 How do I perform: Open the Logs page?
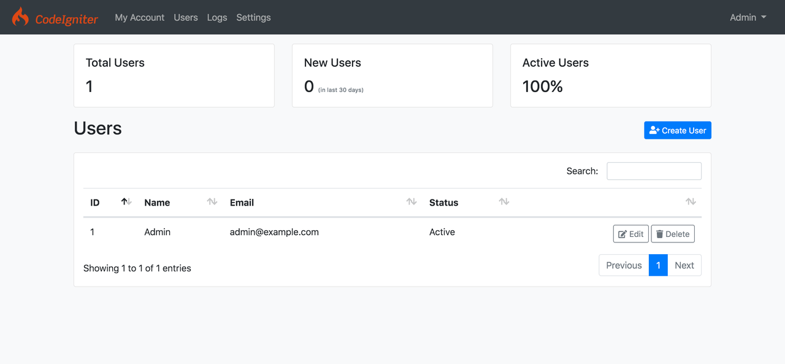click(217, 17)
